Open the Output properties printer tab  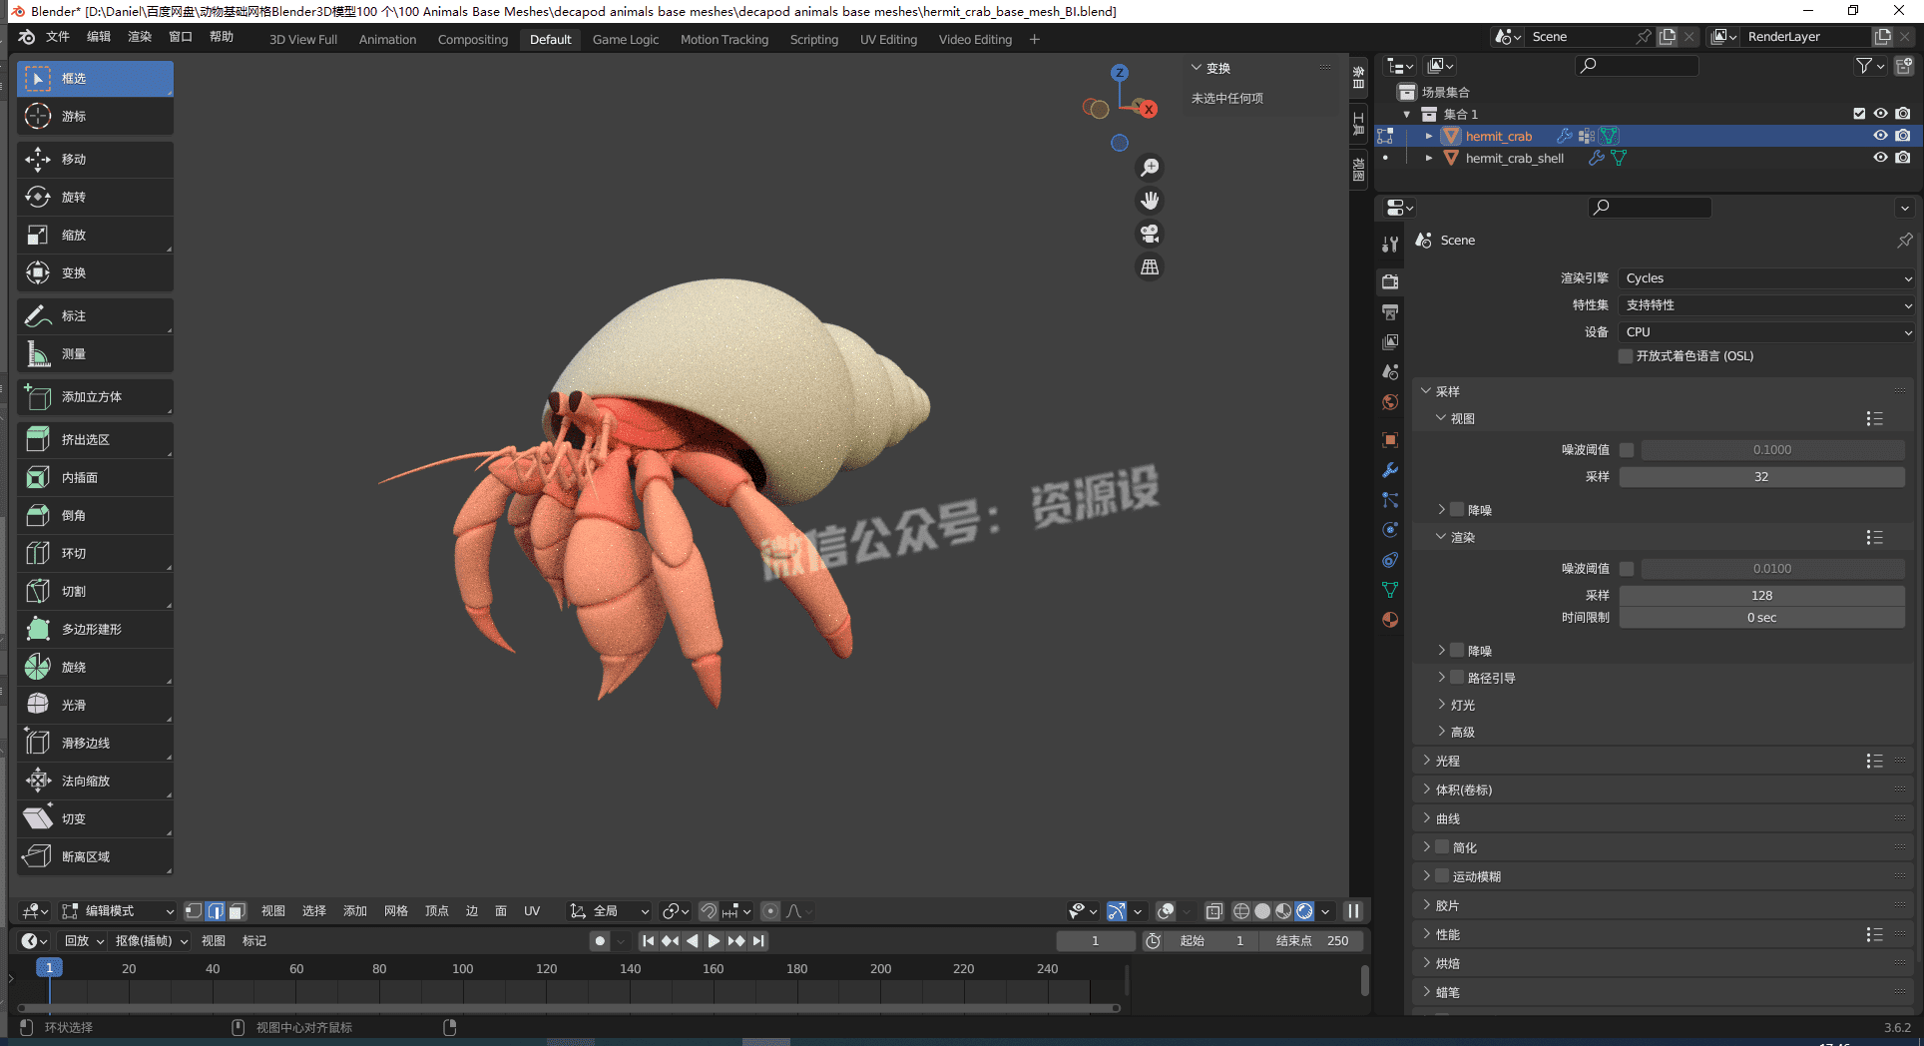coord(1390,312)
